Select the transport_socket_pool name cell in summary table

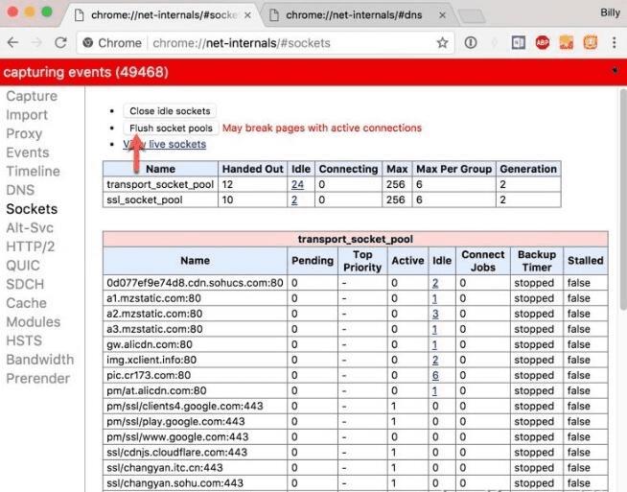[x=160, y=184]
